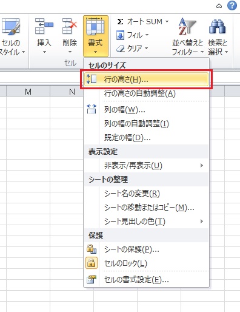Choose シートの保護(P)... entry

tap(146, 249)
